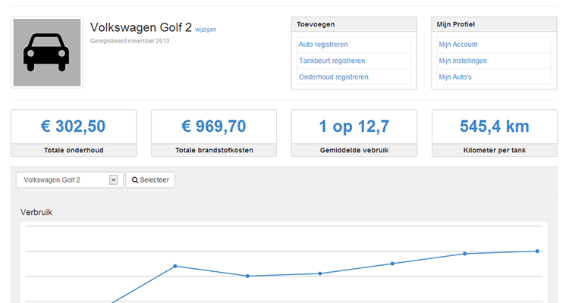Click the 'Verbruik' chart heading
This screenshot has width=569, height=303.
click(x=36, y=212)
